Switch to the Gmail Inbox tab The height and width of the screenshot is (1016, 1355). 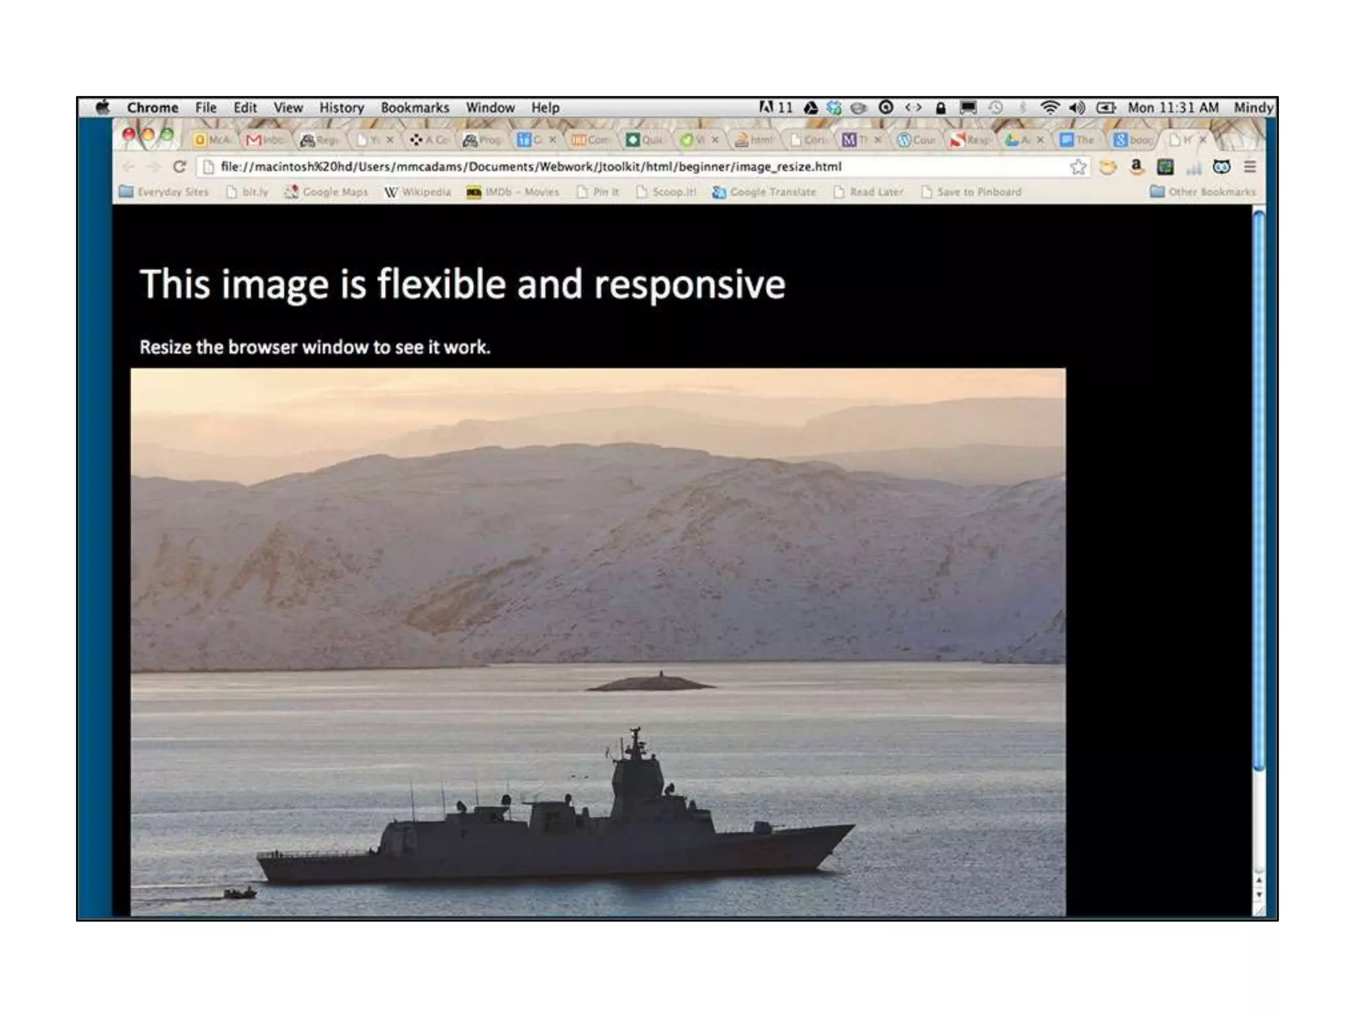(x=265, y=140)
